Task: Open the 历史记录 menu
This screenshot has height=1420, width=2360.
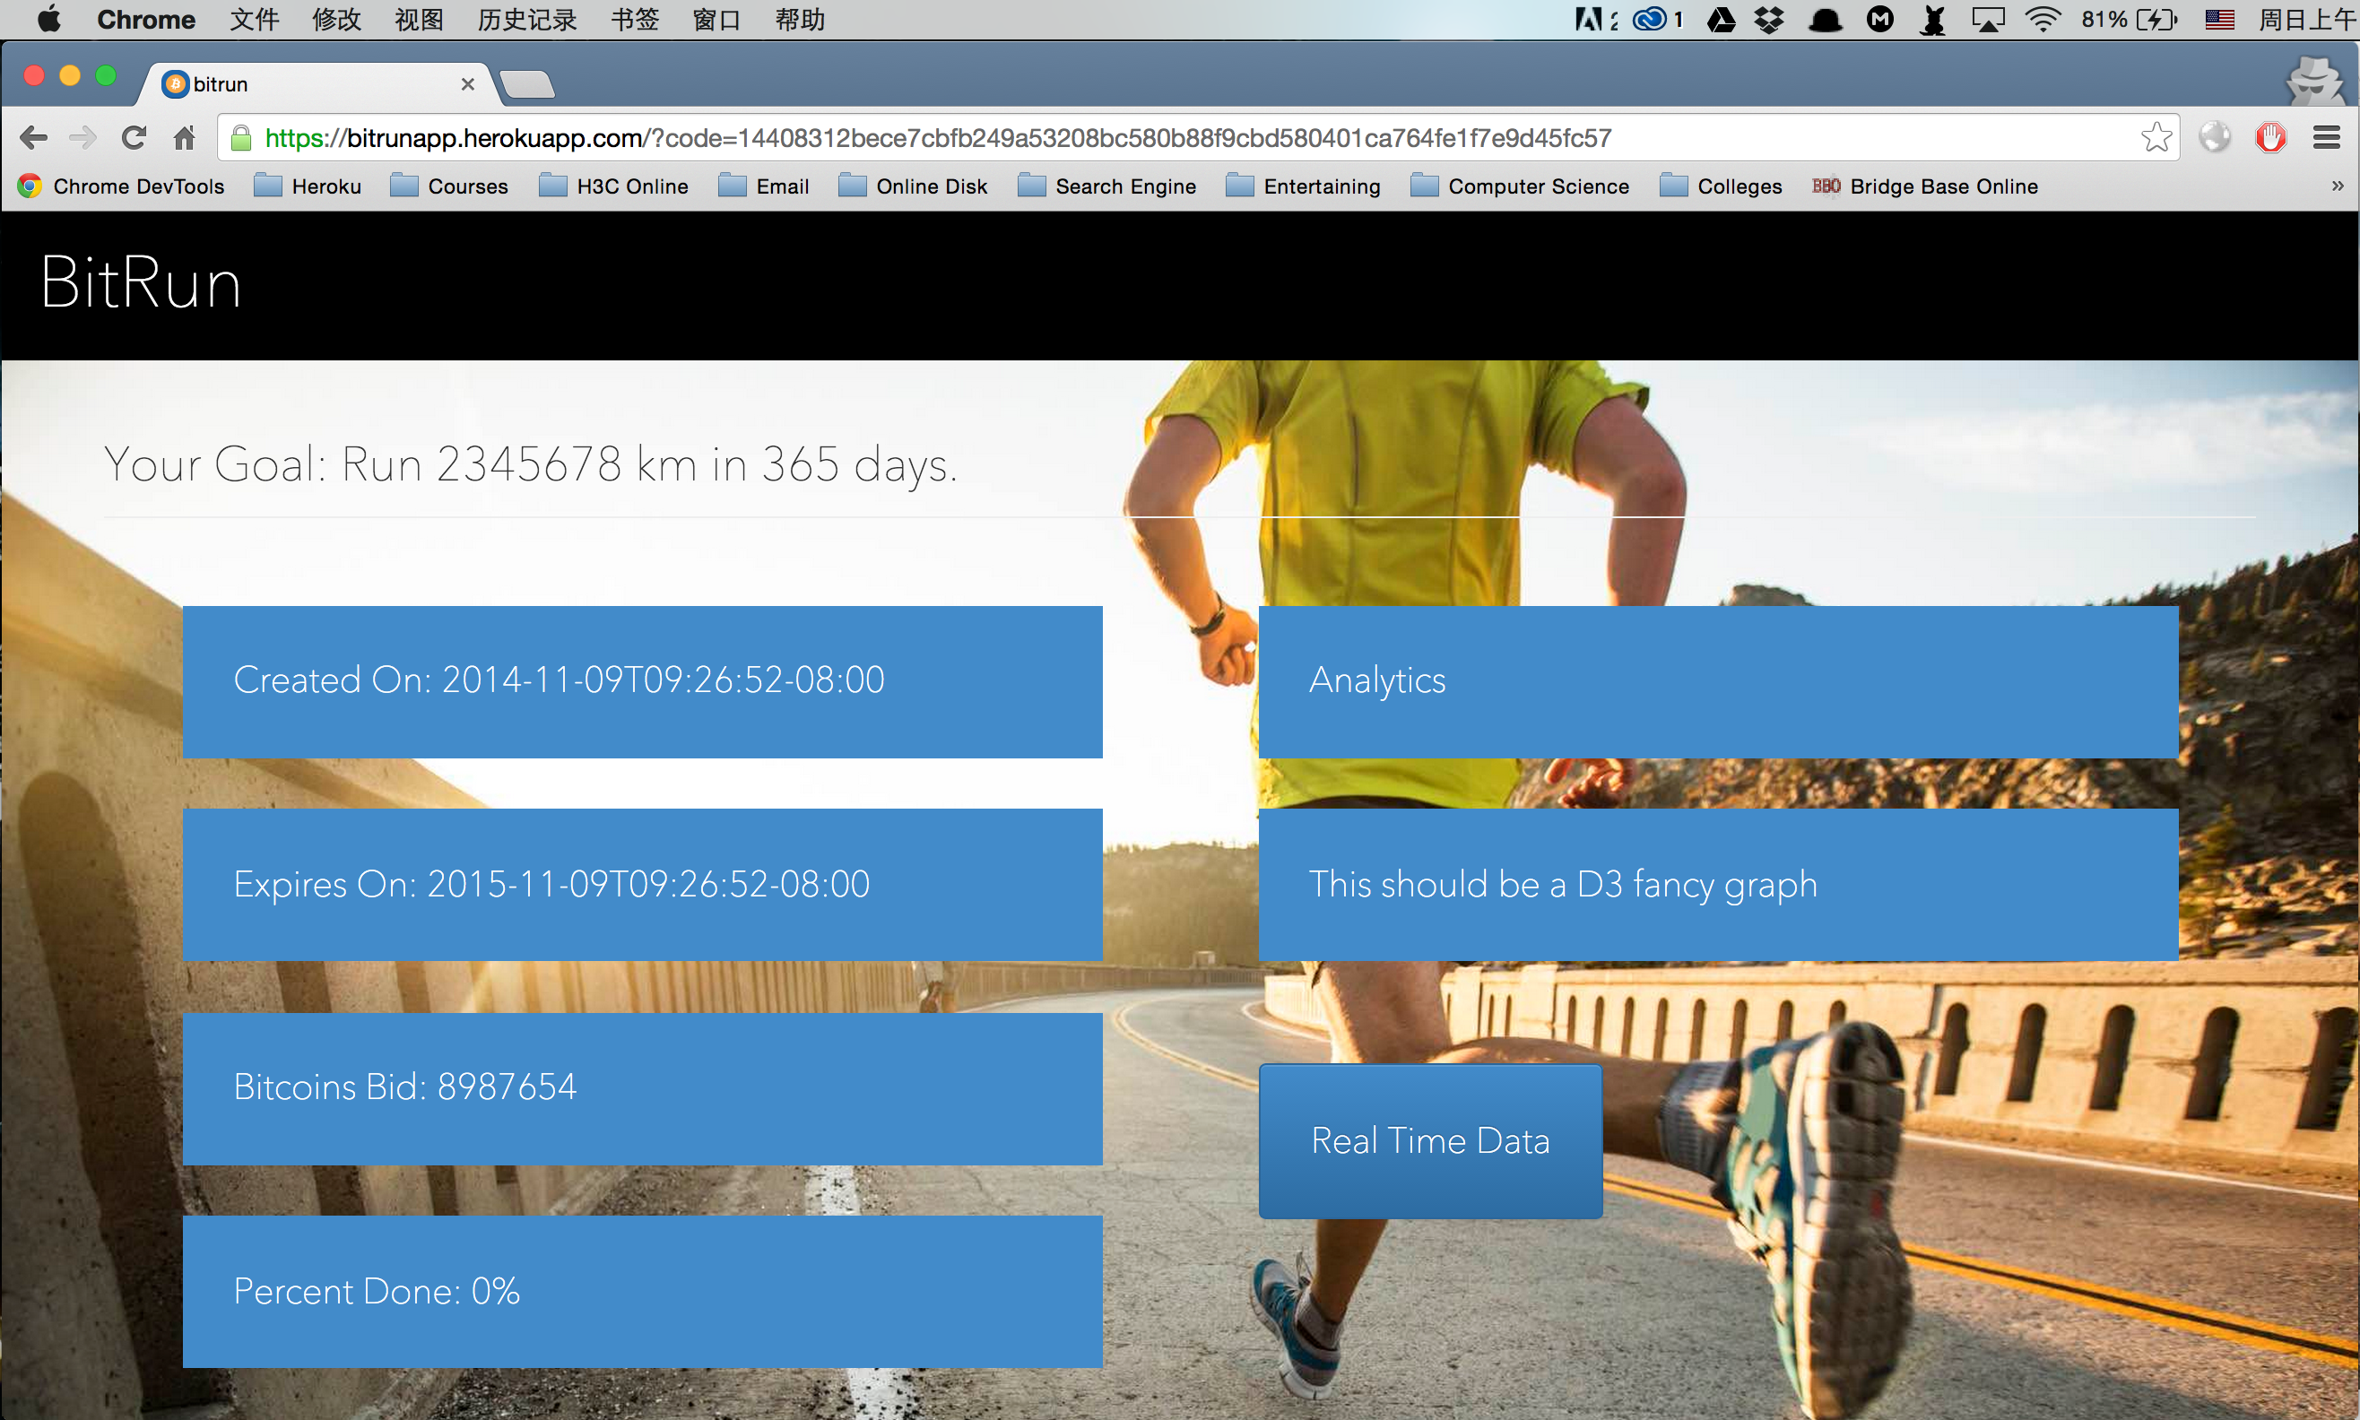Action: tap(526, 19)
